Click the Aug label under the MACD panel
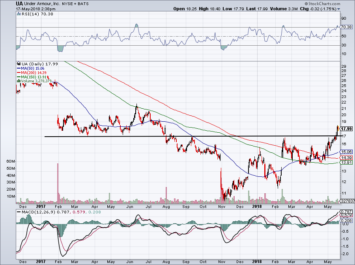The image size is (355, 265). click(x=166, y=262)
